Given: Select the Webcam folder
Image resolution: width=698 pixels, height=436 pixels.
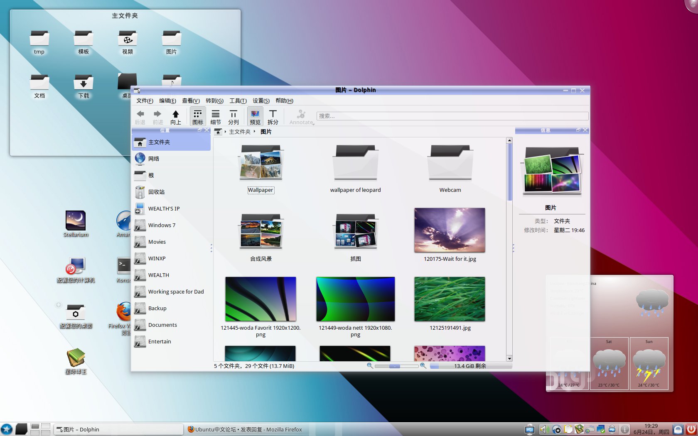Looking at the screenshot, I should 450,169.
